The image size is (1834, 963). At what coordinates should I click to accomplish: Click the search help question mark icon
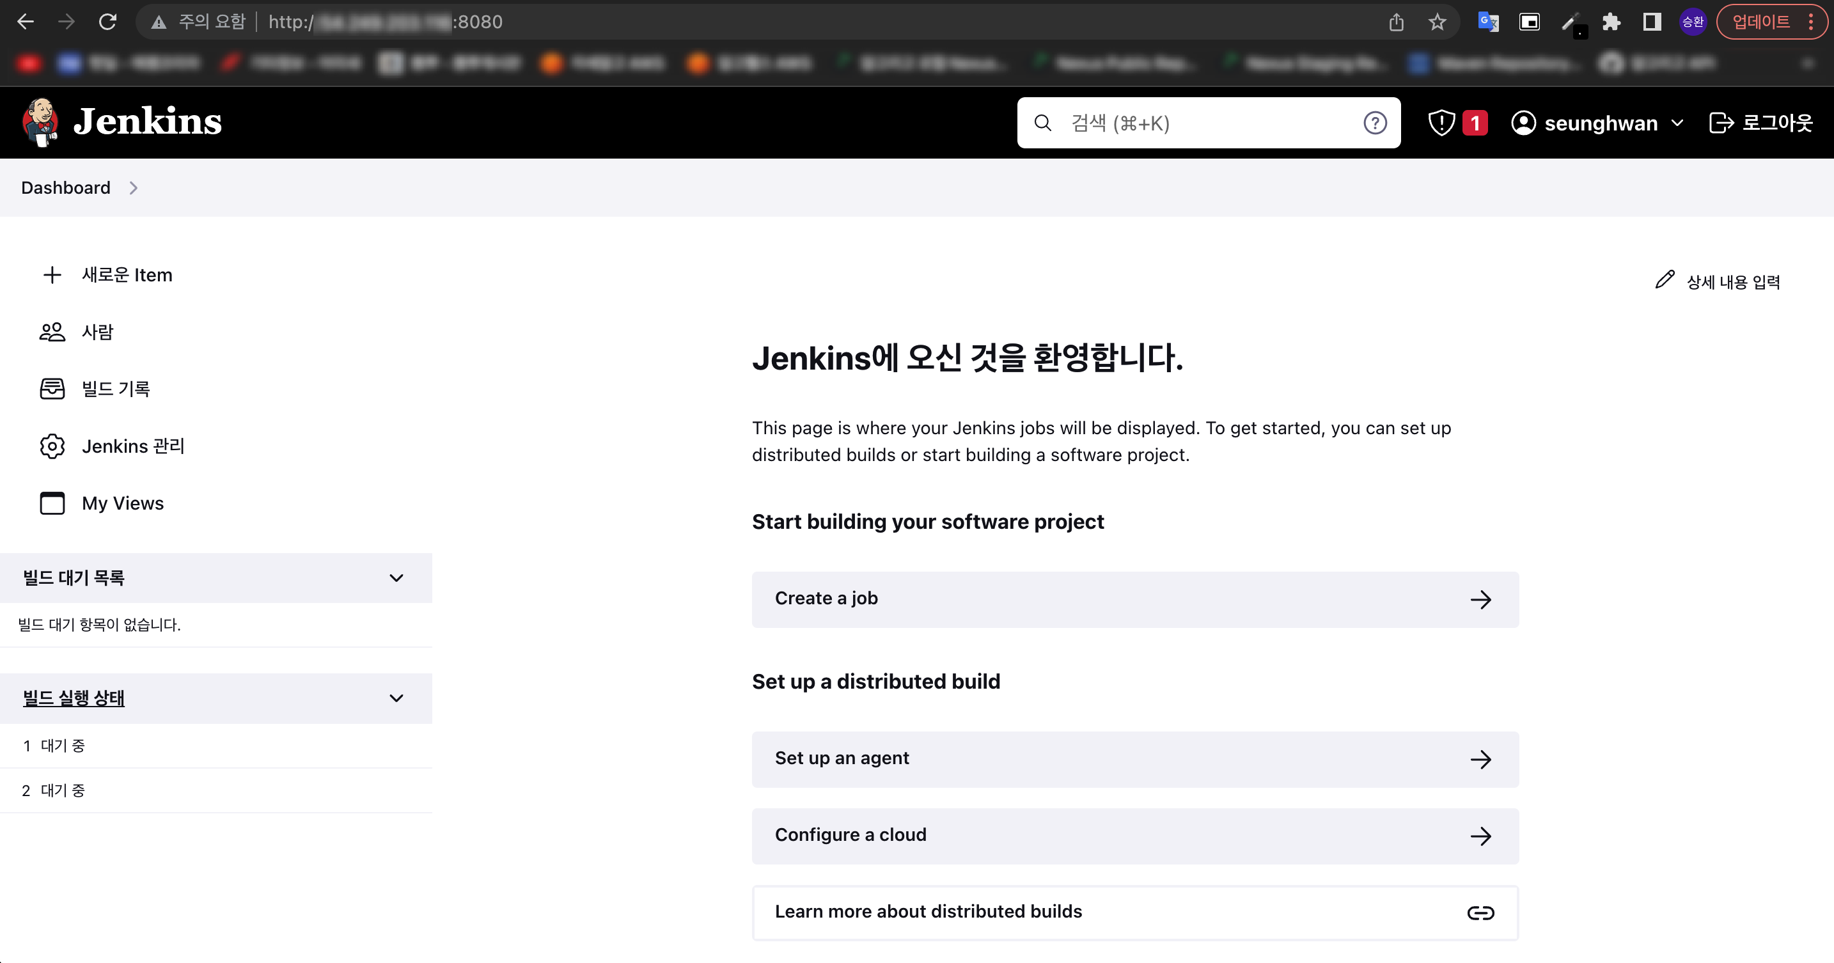click(1375, 123)
